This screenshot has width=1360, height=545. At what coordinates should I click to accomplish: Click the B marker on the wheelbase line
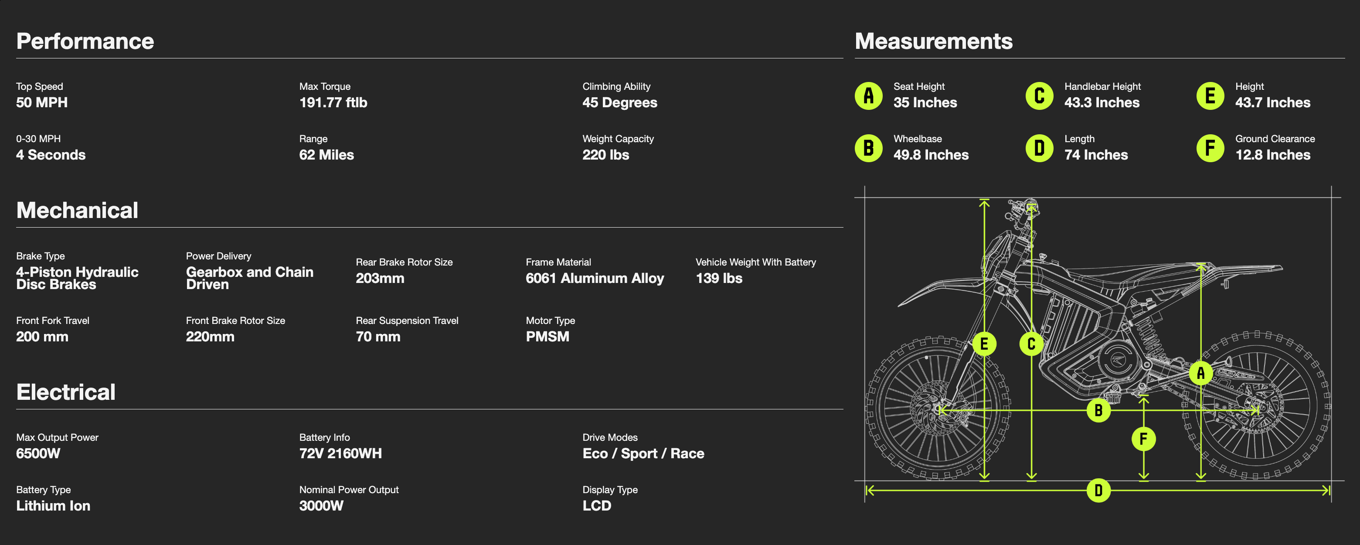pyautogui.click(x=1098, y=410)
